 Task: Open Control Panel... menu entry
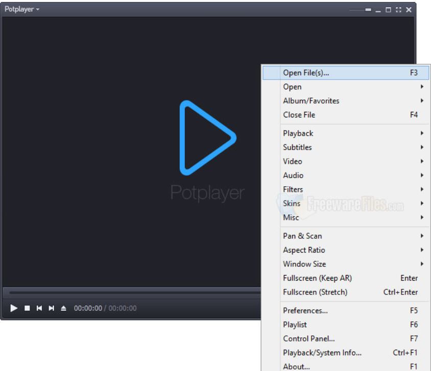pos(346,339)
